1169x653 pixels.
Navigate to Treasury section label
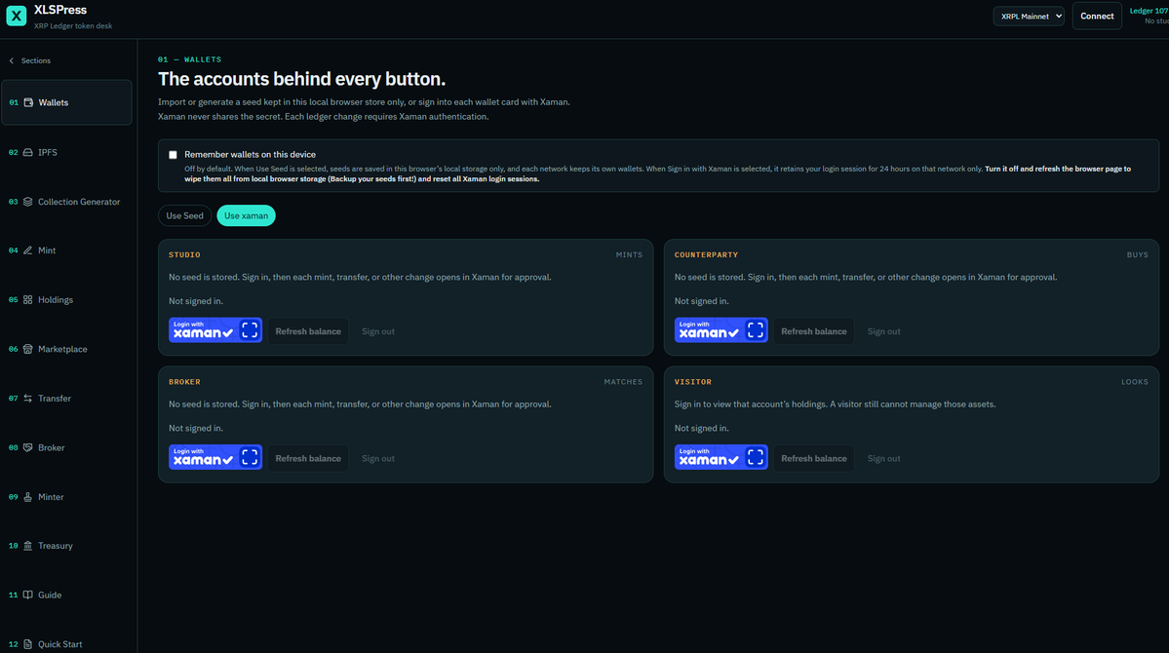[56, 546]
